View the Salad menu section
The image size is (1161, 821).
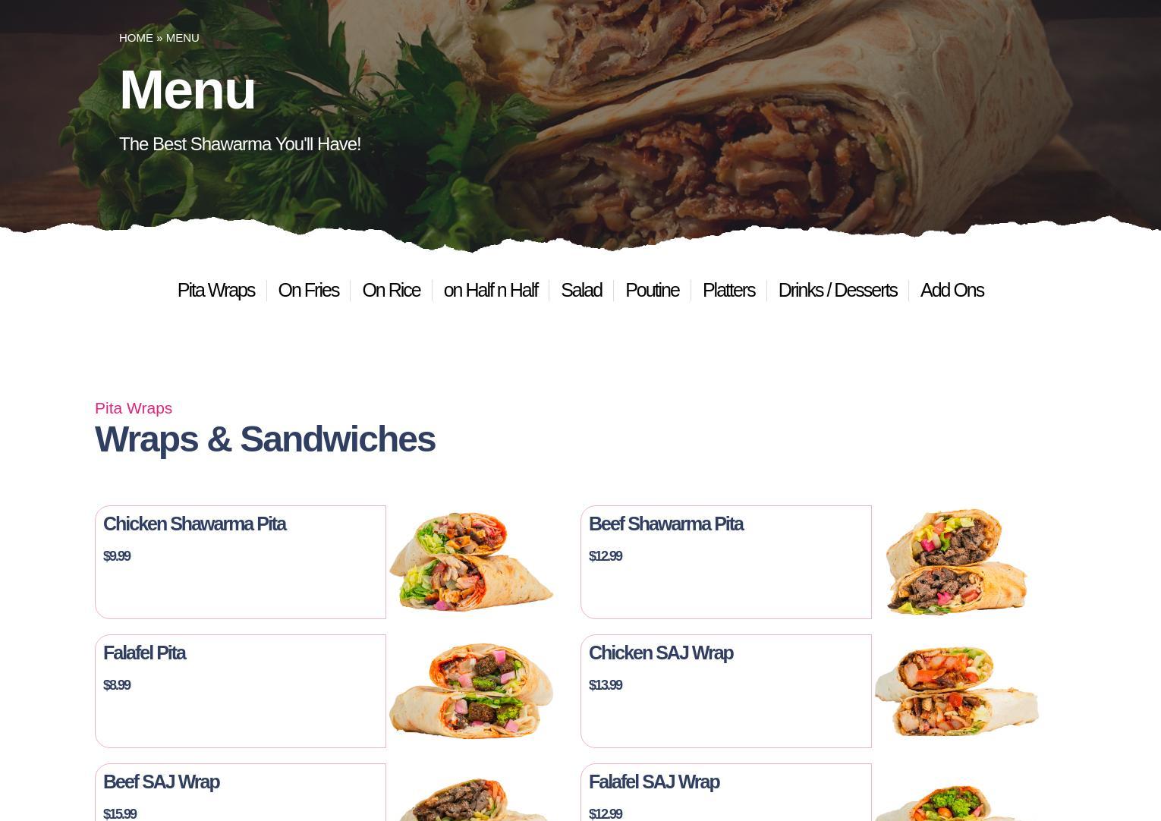581,290
